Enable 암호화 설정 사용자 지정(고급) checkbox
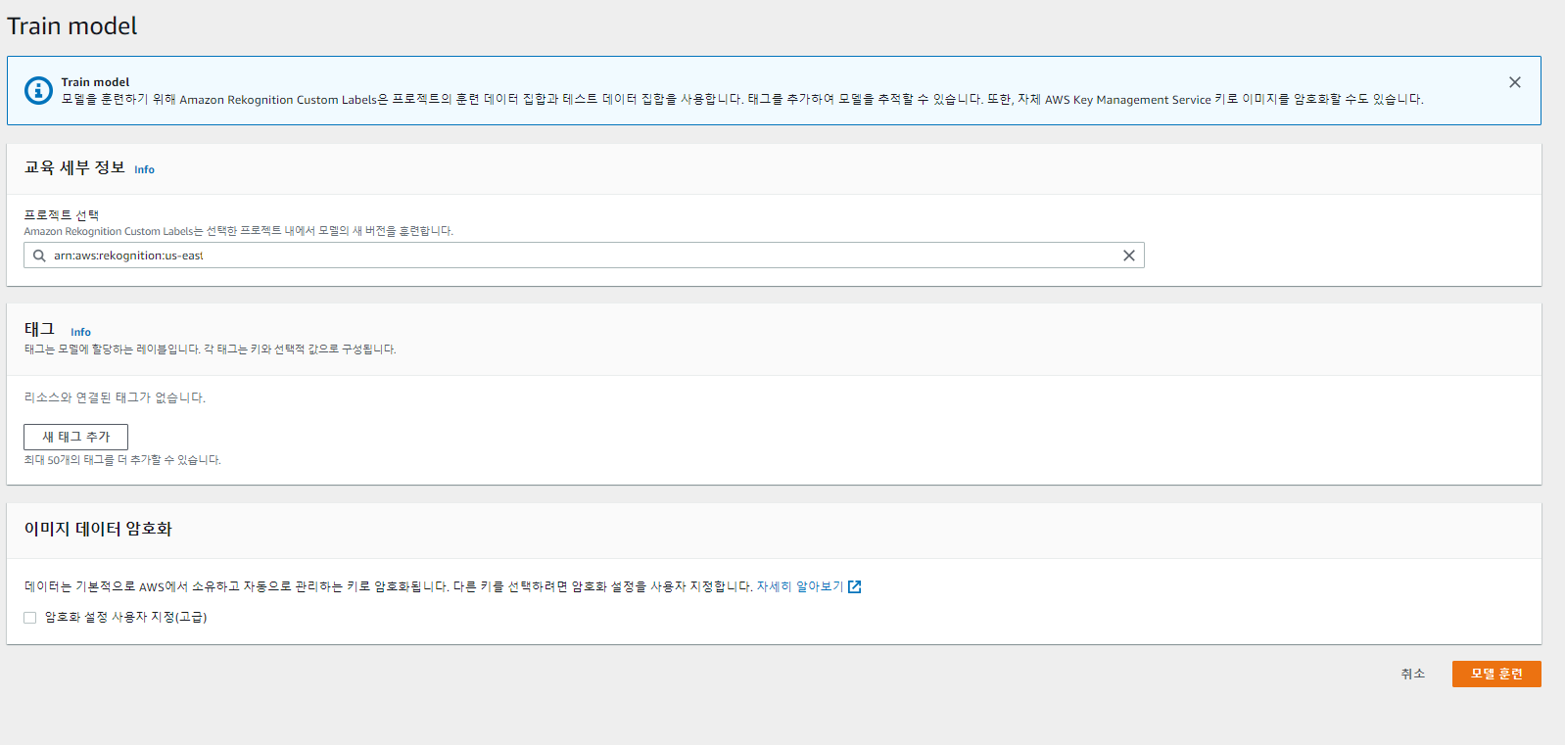The height and width of the screenshot is (745, 1565). [30, 618]
